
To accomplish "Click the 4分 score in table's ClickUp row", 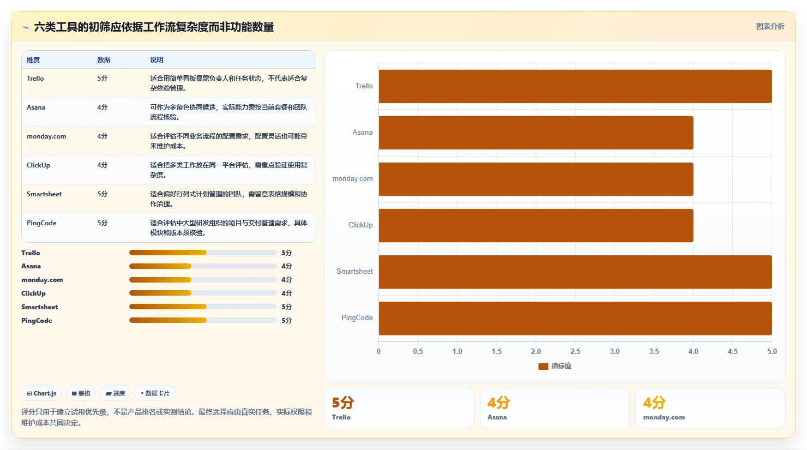I will (x=103, y=165).
